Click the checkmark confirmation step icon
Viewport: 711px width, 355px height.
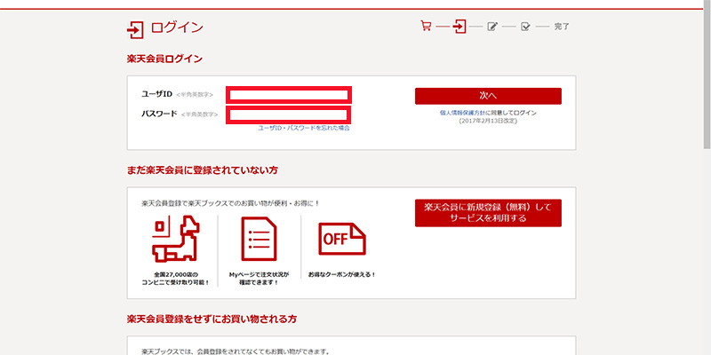click(525, 26)
